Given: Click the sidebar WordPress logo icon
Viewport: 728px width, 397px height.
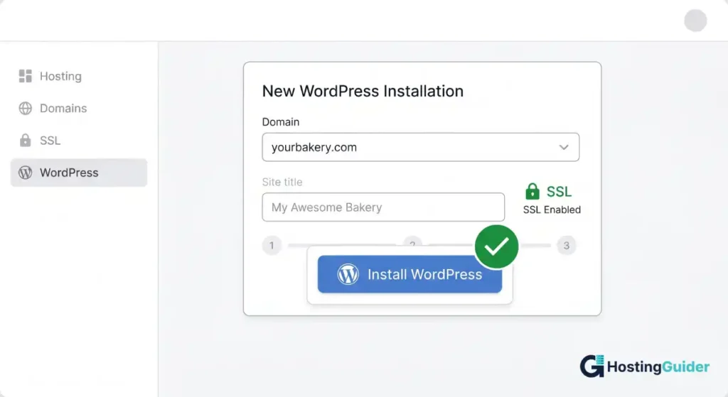Looking at the screenshot, I should [25, 173].
